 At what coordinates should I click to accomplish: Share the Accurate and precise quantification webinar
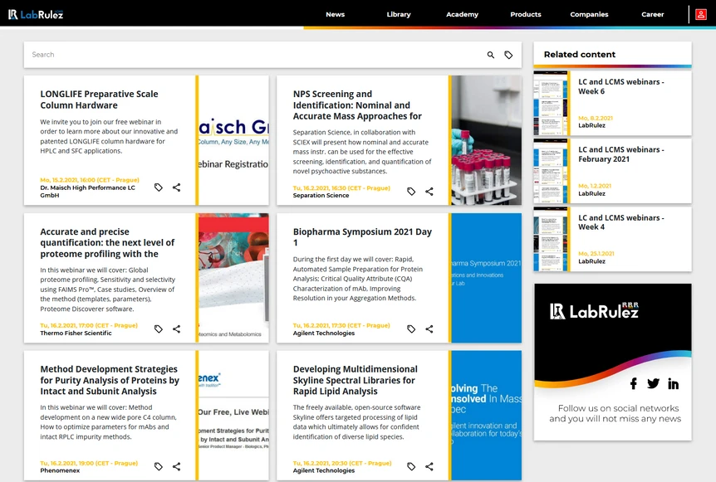[177, 329]
